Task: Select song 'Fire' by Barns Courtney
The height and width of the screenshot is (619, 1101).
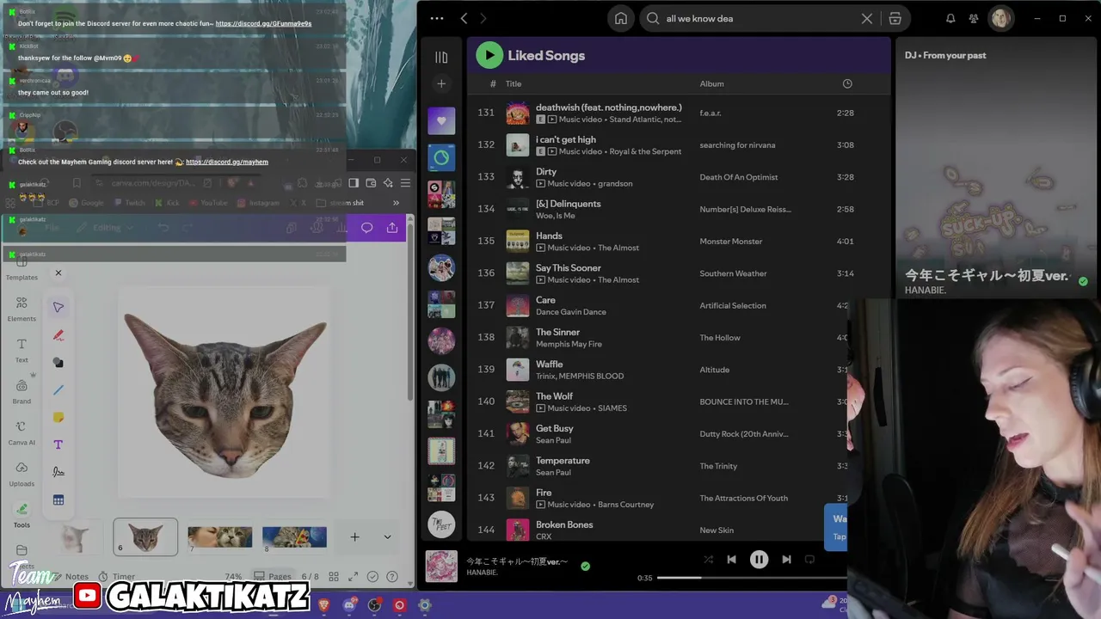Action: pyautogui.click(x=544, y=493)
